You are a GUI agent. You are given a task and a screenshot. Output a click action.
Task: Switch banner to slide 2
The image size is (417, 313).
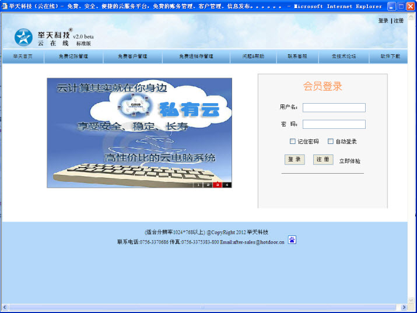pyautogui.click(x=208, y=185)
